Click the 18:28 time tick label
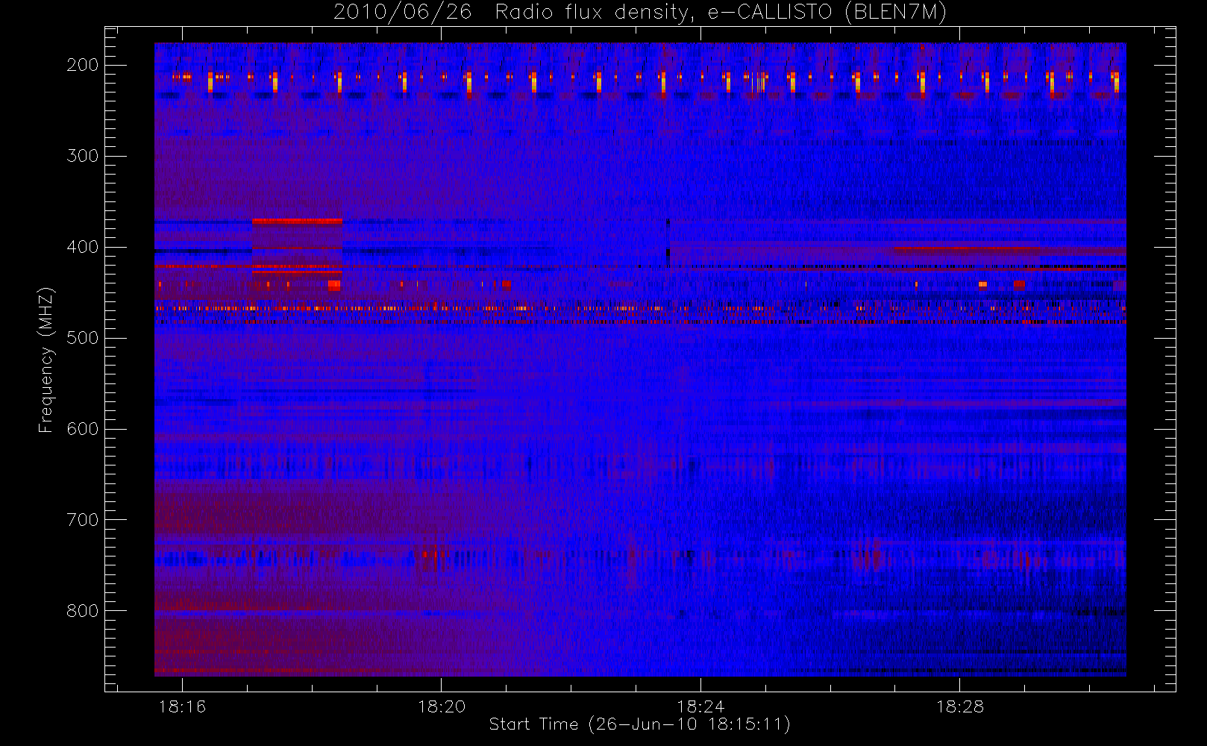Screen dimensions: 1207x746 960,706
